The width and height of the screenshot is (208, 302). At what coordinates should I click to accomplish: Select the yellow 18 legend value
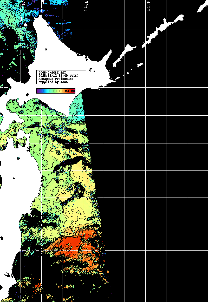[x=61, y=91]
